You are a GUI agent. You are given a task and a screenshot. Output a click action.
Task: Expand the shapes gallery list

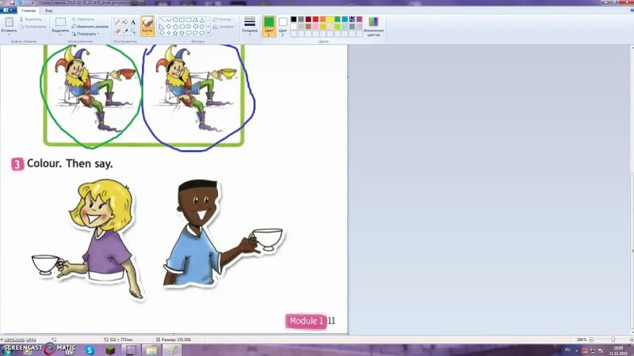click(208, 33)
